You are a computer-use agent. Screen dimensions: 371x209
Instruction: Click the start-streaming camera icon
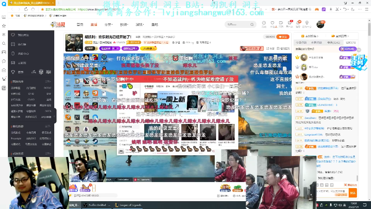pos(281,23)
